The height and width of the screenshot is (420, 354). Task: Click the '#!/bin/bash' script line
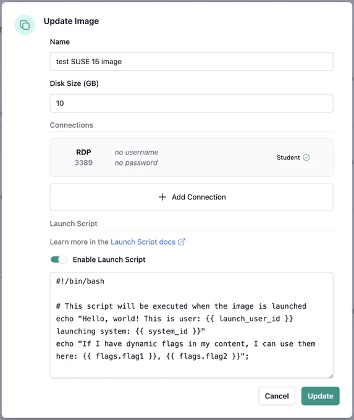[80, 281]
